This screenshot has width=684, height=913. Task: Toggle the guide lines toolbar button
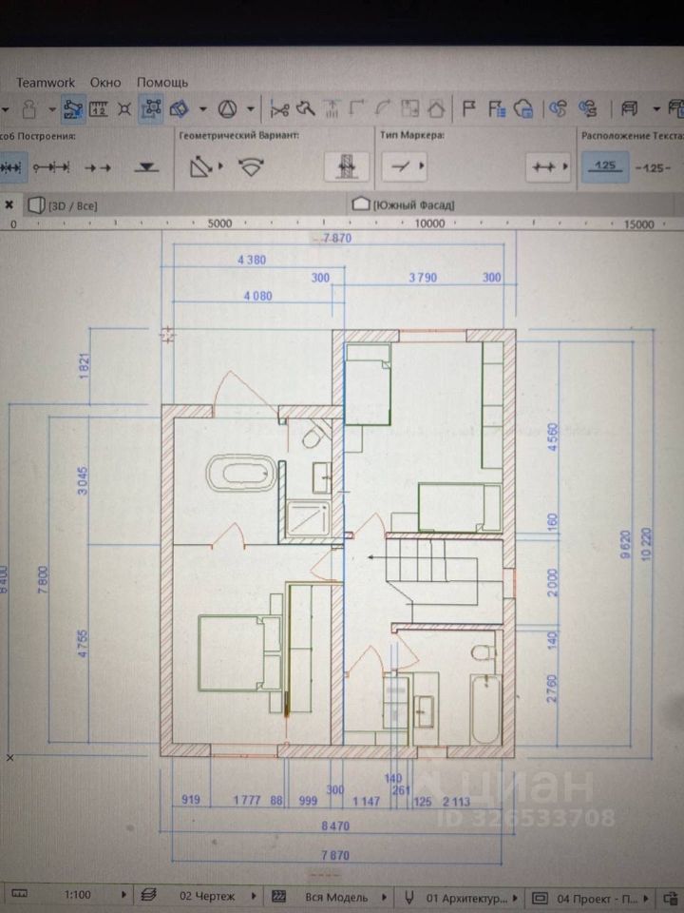pyautogui.click(x=73, y=108)
